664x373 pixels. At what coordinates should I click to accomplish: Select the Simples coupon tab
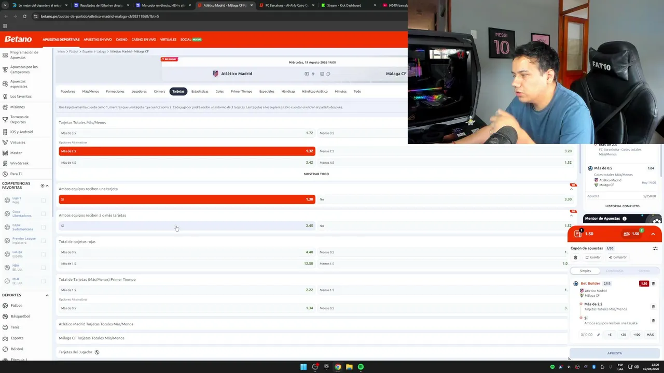coord(585,271)
